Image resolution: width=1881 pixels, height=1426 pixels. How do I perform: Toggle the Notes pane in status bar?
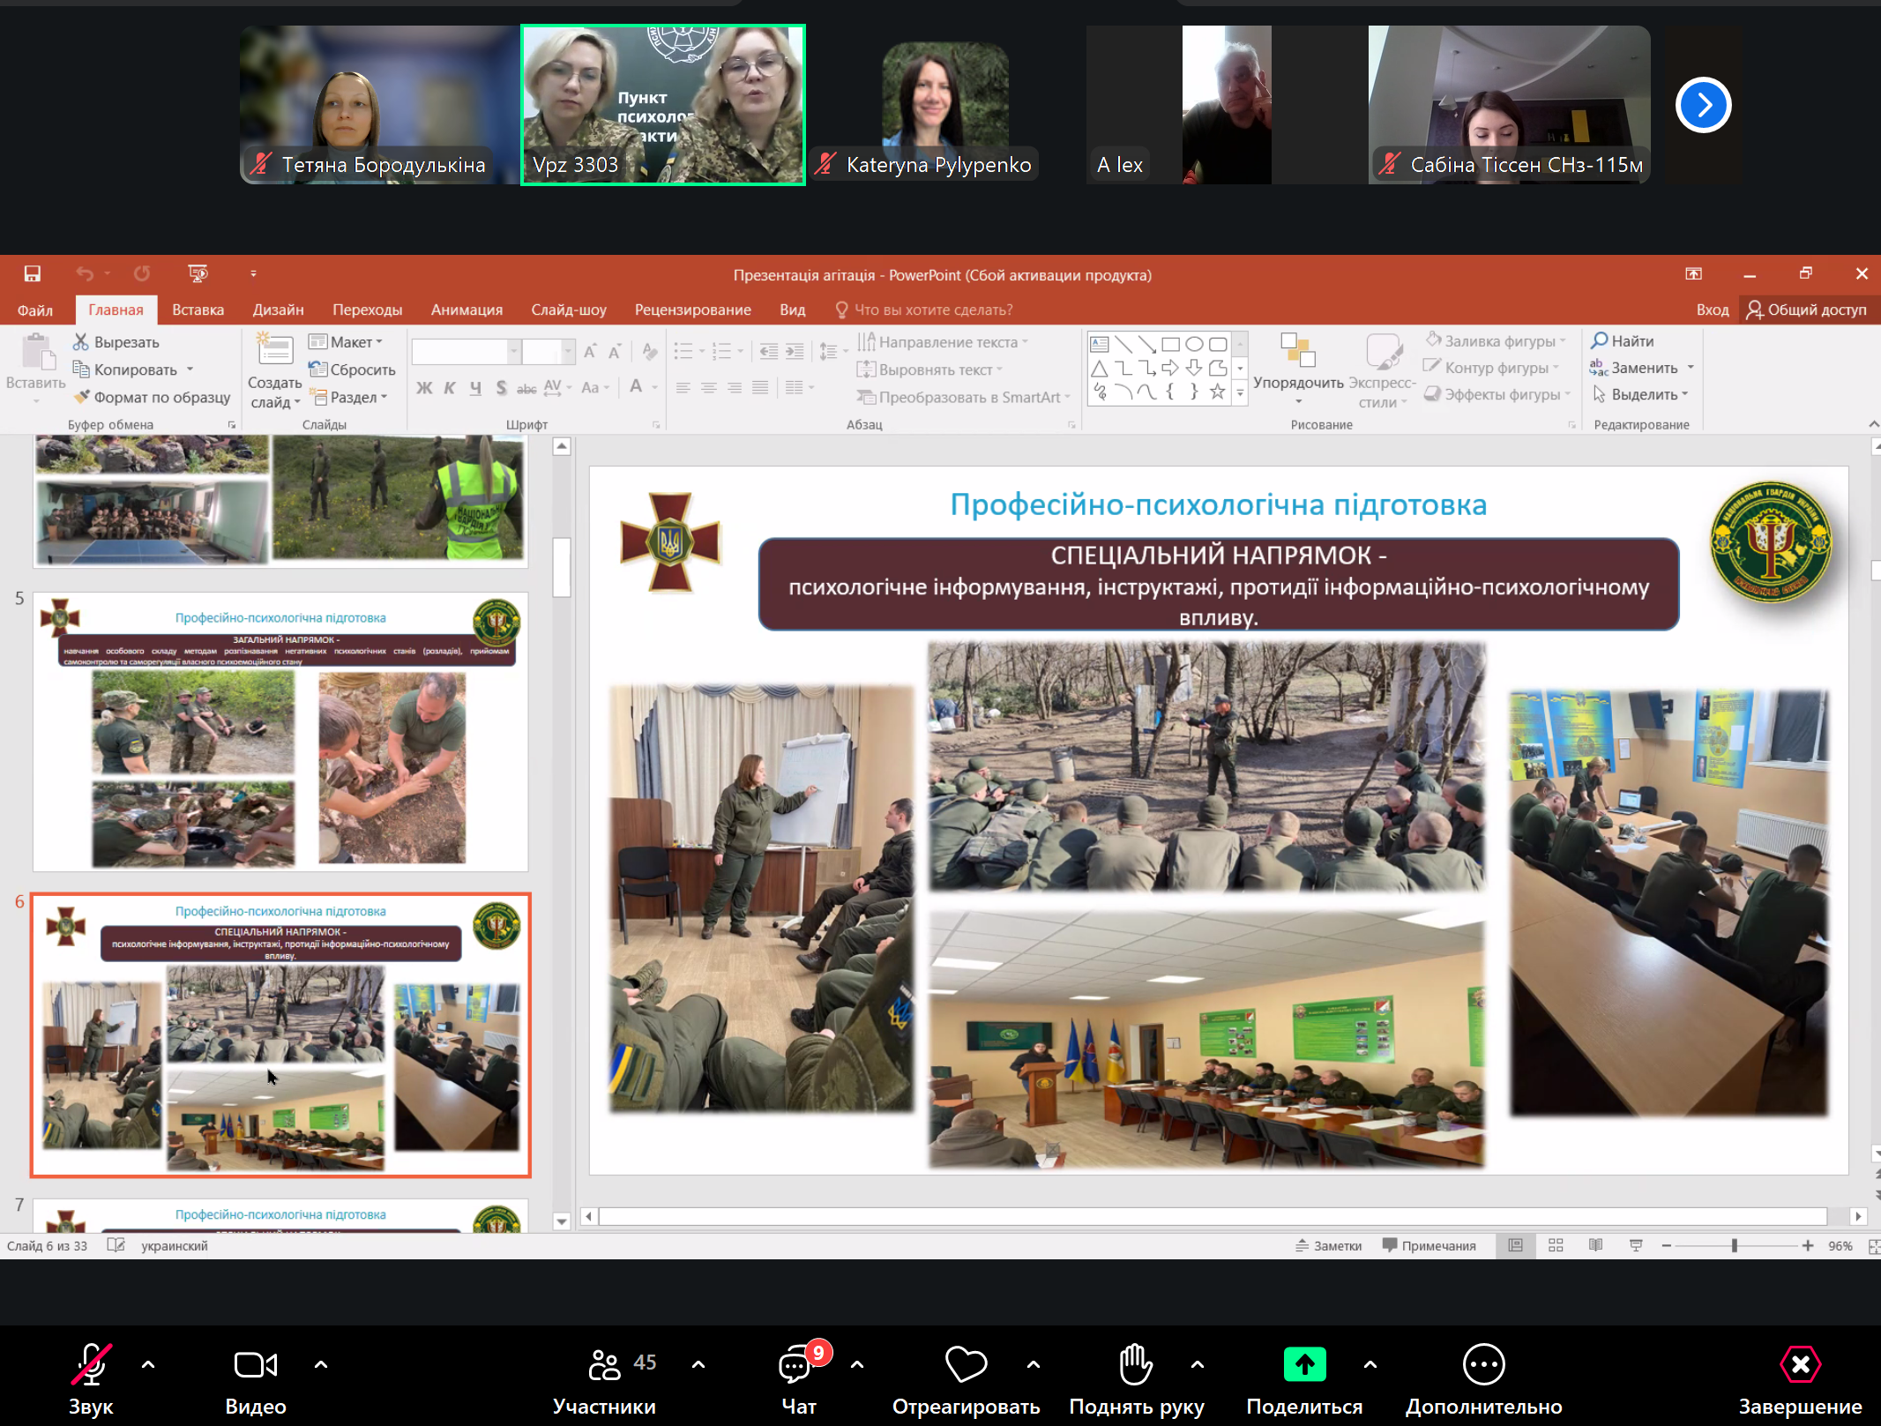point(1328,1245)
